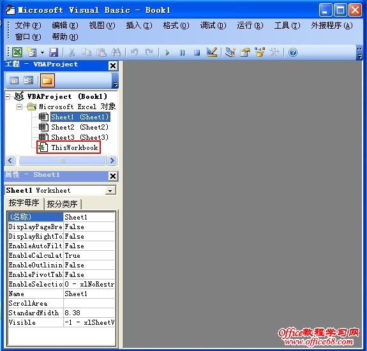The height and width of the screenshot is (351, 367).
Task: Open the Object Browser icon
Action: click(x=260, y=52)
